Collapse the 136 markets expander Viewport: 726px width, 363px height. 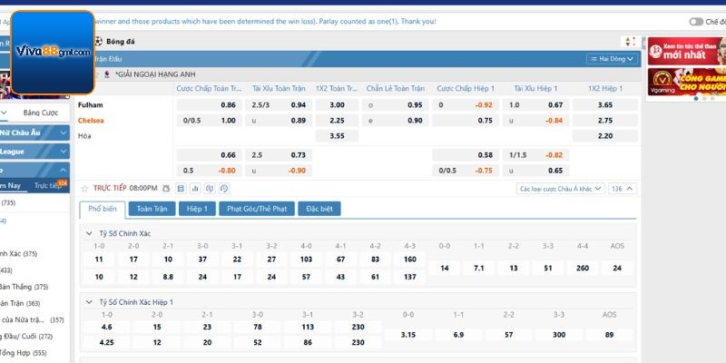[622, 189]
